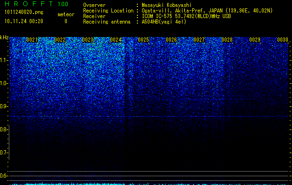Select the ICOM IC-575 receiver value
The height and width of the screenshot is (185, 292).
coord(186,16)
